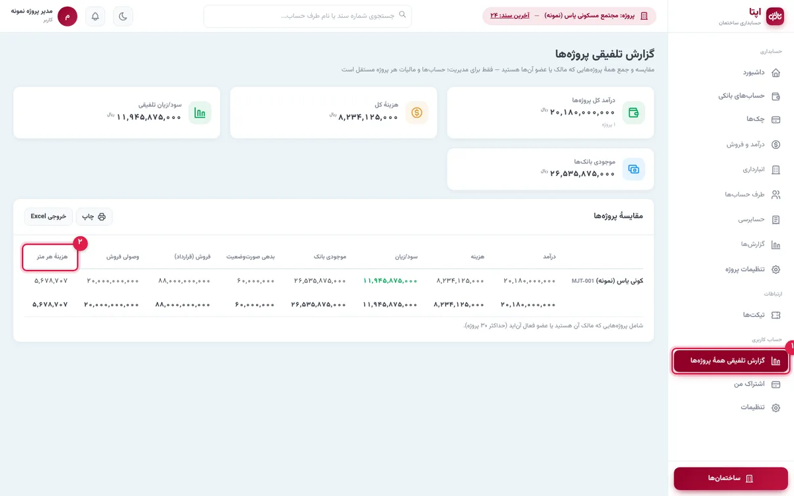Click the voucher search field

click(x=308, y=16)
